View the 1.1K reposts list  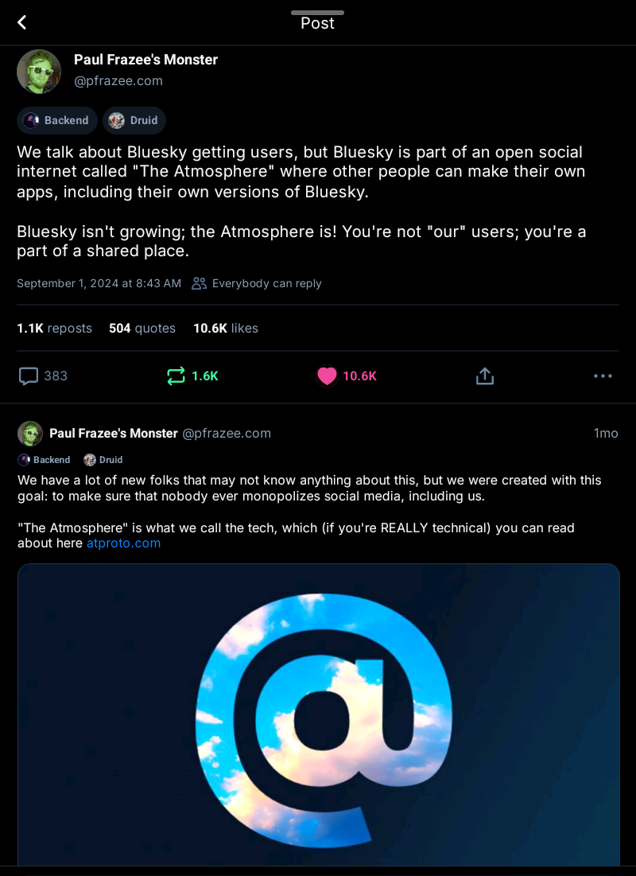54,328
